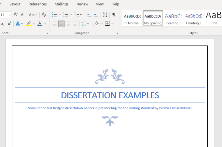Clear all formatting from text
Image resolution: width=222 pixels, height=147 pixels.
44,15
